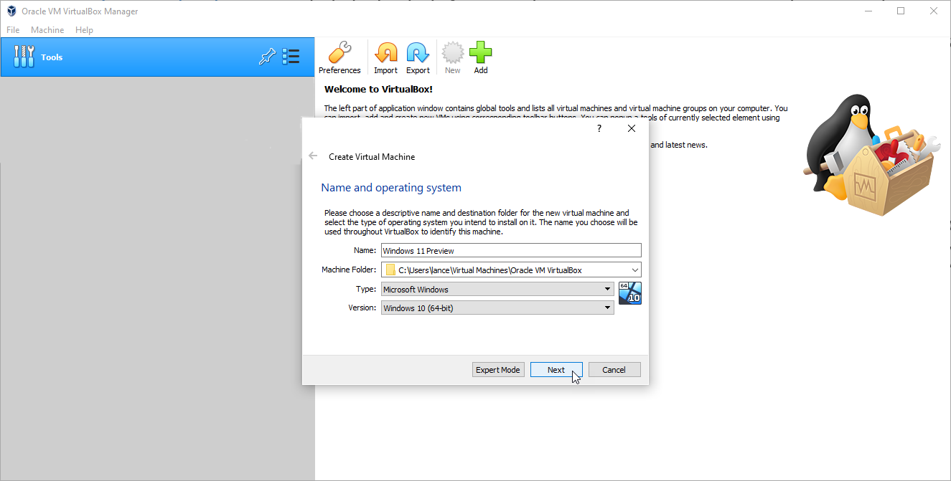Image resolution: width=951 pixels, height=481 pixels.
Task: Click the green Add machine icon
Action: click(x=481, y=58)
